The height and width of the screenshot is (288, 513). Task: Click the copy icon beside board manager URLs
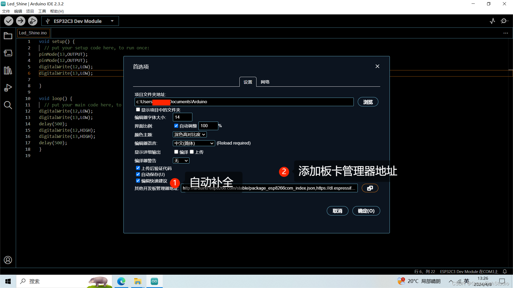tap(370, 188)
